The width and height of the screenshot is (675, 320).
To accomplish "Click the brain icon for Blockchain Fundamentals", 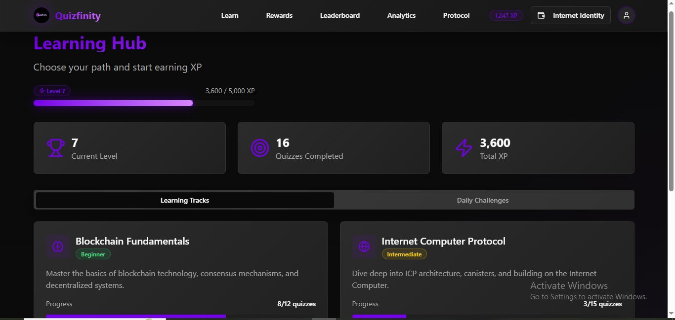I will point(58,247).
